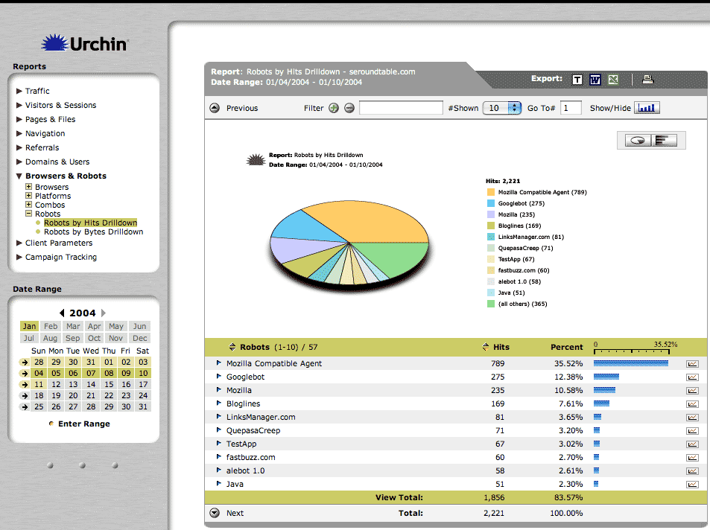Select week starting Jan 25 arrow
This screenshot has height=530, width=710.
(25, 407)
